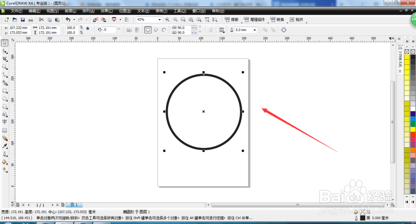
Task: Open the 转换 toolbar dropdown
Action: point(277,20)
